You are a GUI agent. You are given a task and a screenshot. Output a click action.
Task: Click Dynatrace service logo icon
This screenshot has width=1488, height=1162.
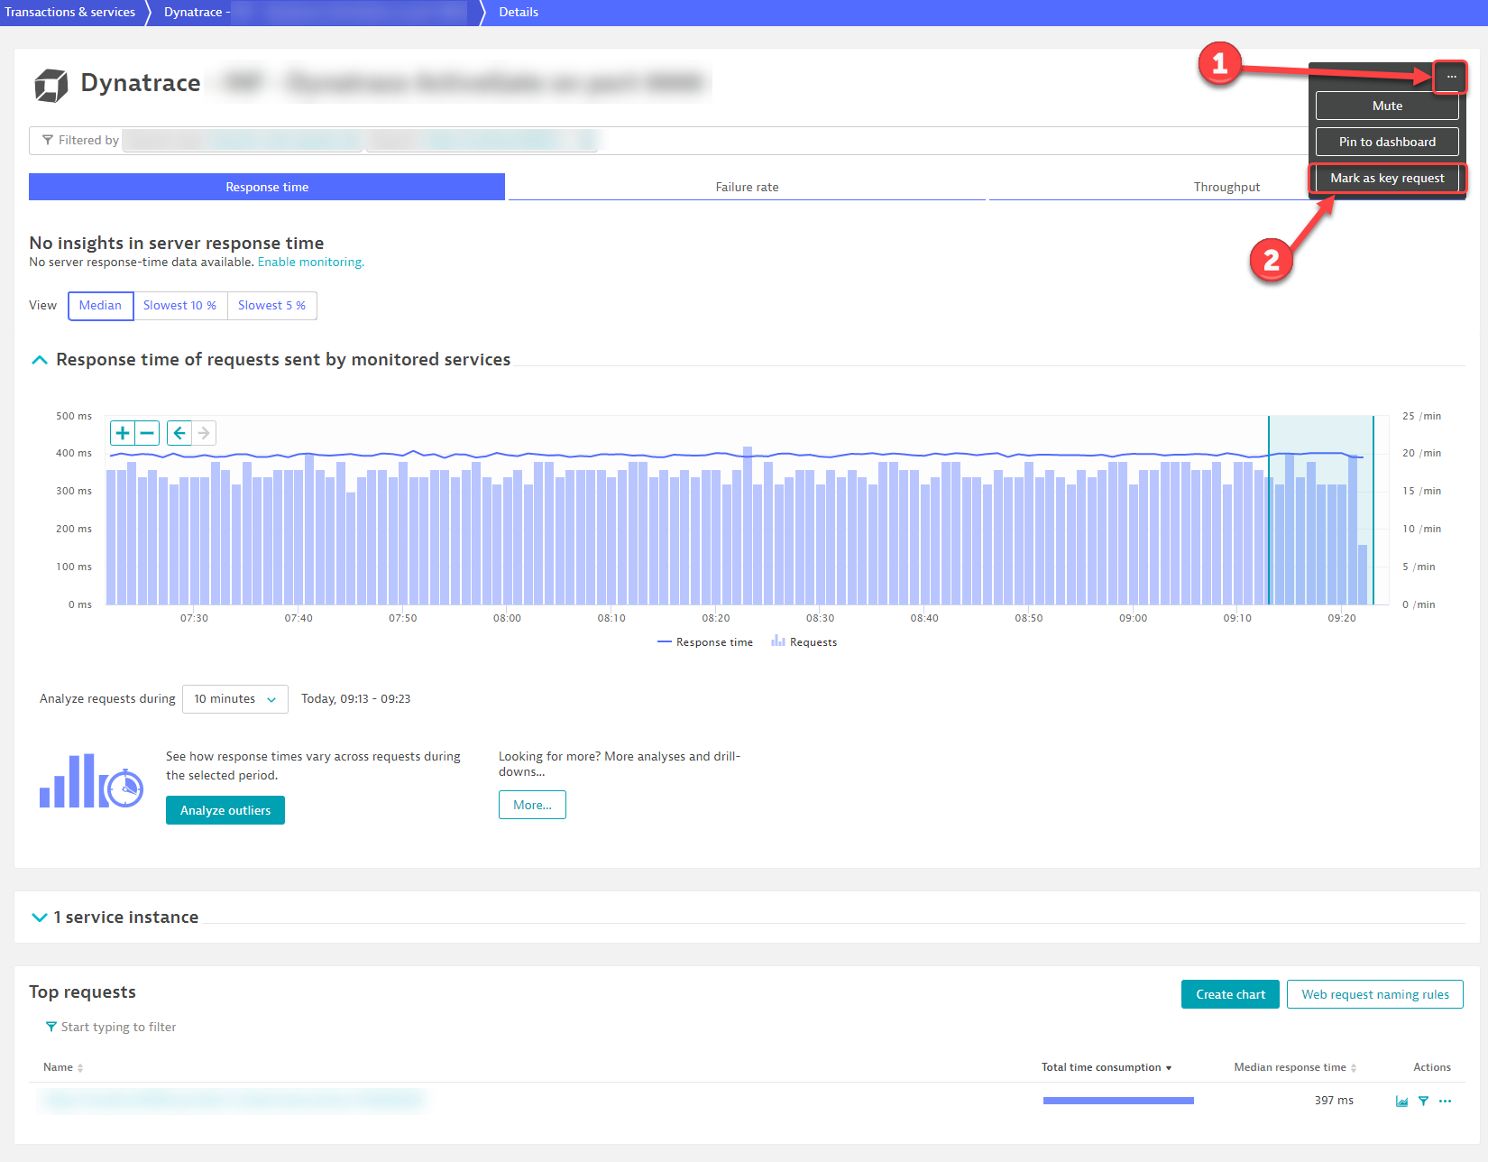51,85
